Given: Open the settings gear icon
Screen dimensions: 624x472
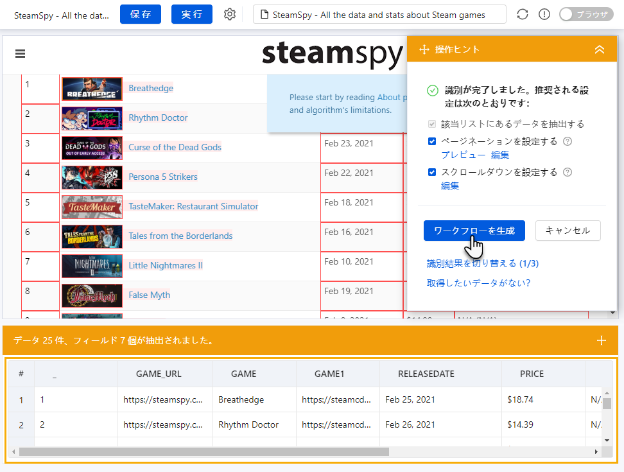Looking at the screenshot, I should point(230,15).
